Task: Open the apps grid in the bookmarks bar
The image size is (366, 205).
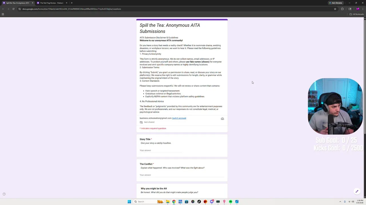Action: (x=3, y=14)
